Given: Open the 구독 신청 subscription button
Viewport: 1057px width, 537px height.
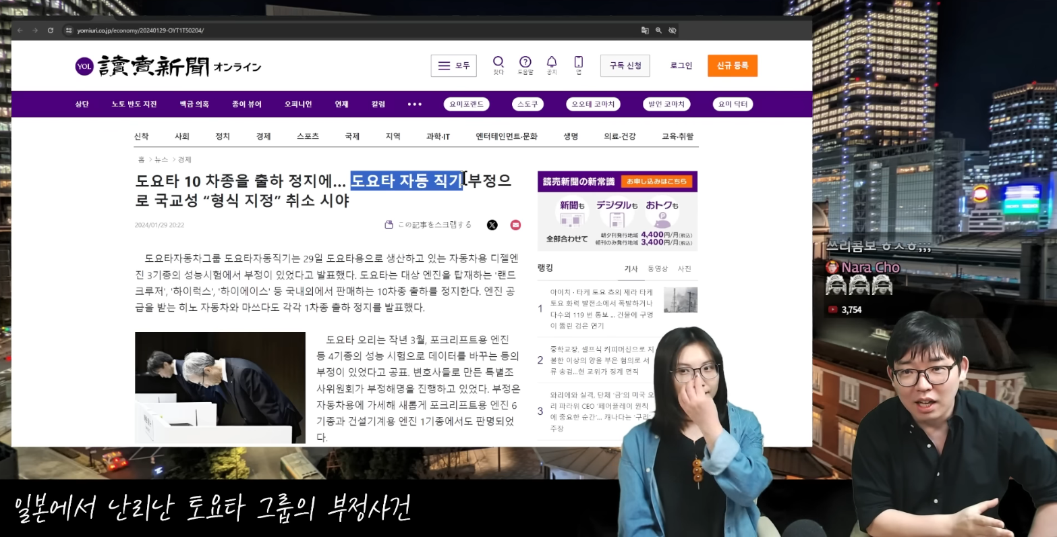Looking at the screenshot, I should click(625, 65).
